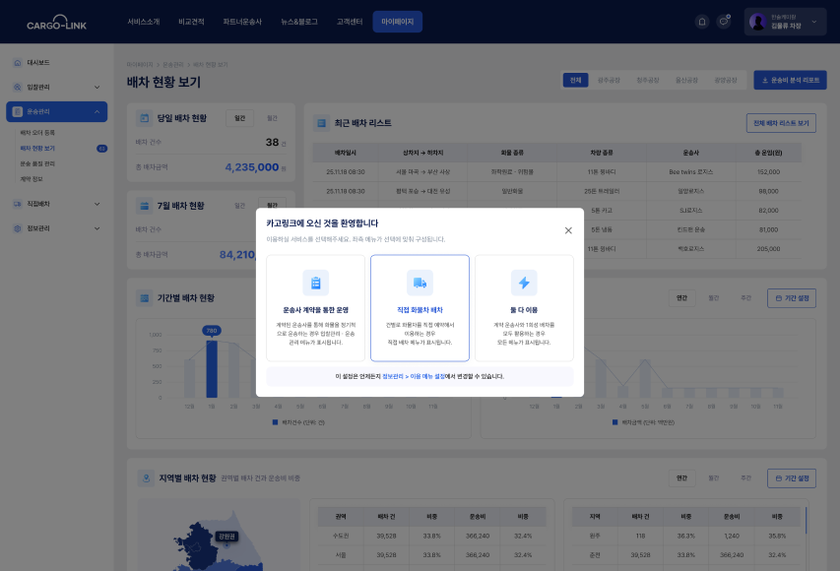Click the 전체 배차 리스트 보기 button
The image size is (840, 571).
pyautogui.click(x=781, y=123)
